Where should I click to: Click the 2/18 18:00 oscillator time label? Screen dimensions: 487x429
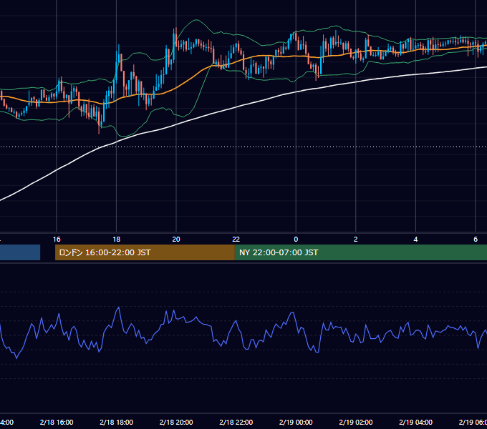pyautogui.click(x=117, y=422)
